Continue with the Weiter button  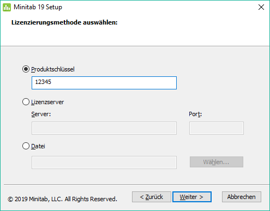(x=192, y=197)
